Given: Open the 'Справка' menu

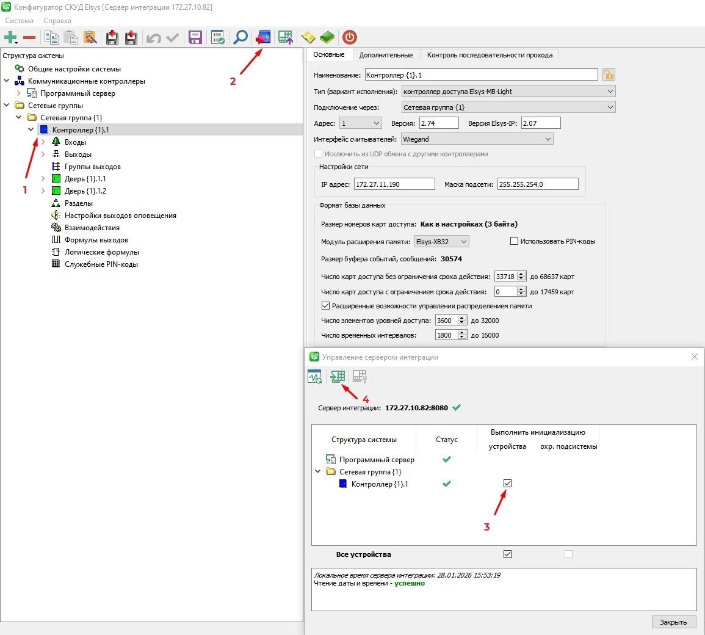Looking at the screenshot, I should point(57,21).
